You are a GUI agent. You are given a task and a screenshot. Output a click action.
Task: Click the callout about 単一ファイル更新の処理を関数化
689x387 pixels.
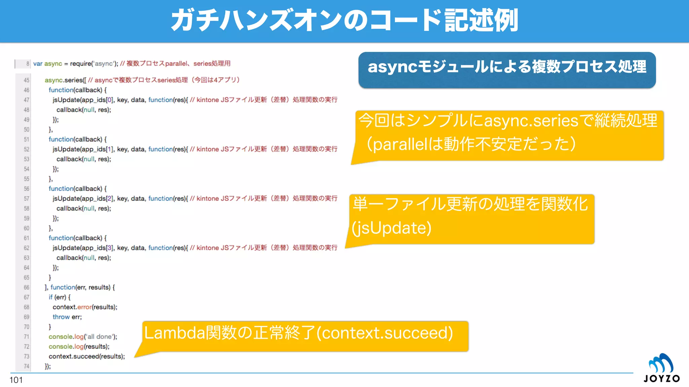tap(471, 219)
